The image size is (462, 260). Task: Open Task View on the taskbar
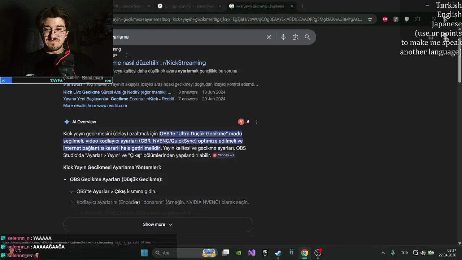pyautogui.click(x=225, y=253)
